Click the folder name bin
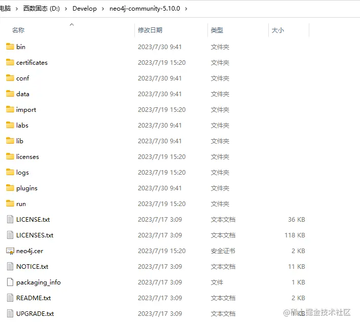 [21, 47]
